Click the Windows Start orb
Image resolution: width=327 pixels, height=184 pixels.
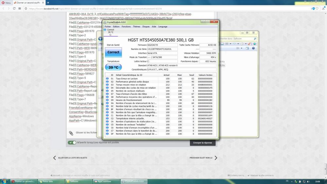tap(5, 181)
